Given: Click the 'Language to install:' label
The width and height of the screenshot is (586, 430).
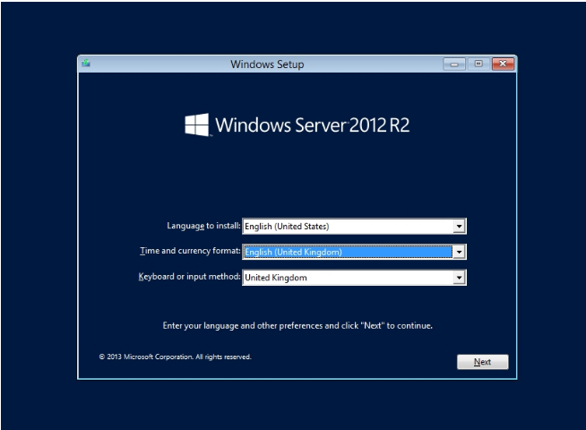Looking at the screenshot, I should [x=203, y=226].
